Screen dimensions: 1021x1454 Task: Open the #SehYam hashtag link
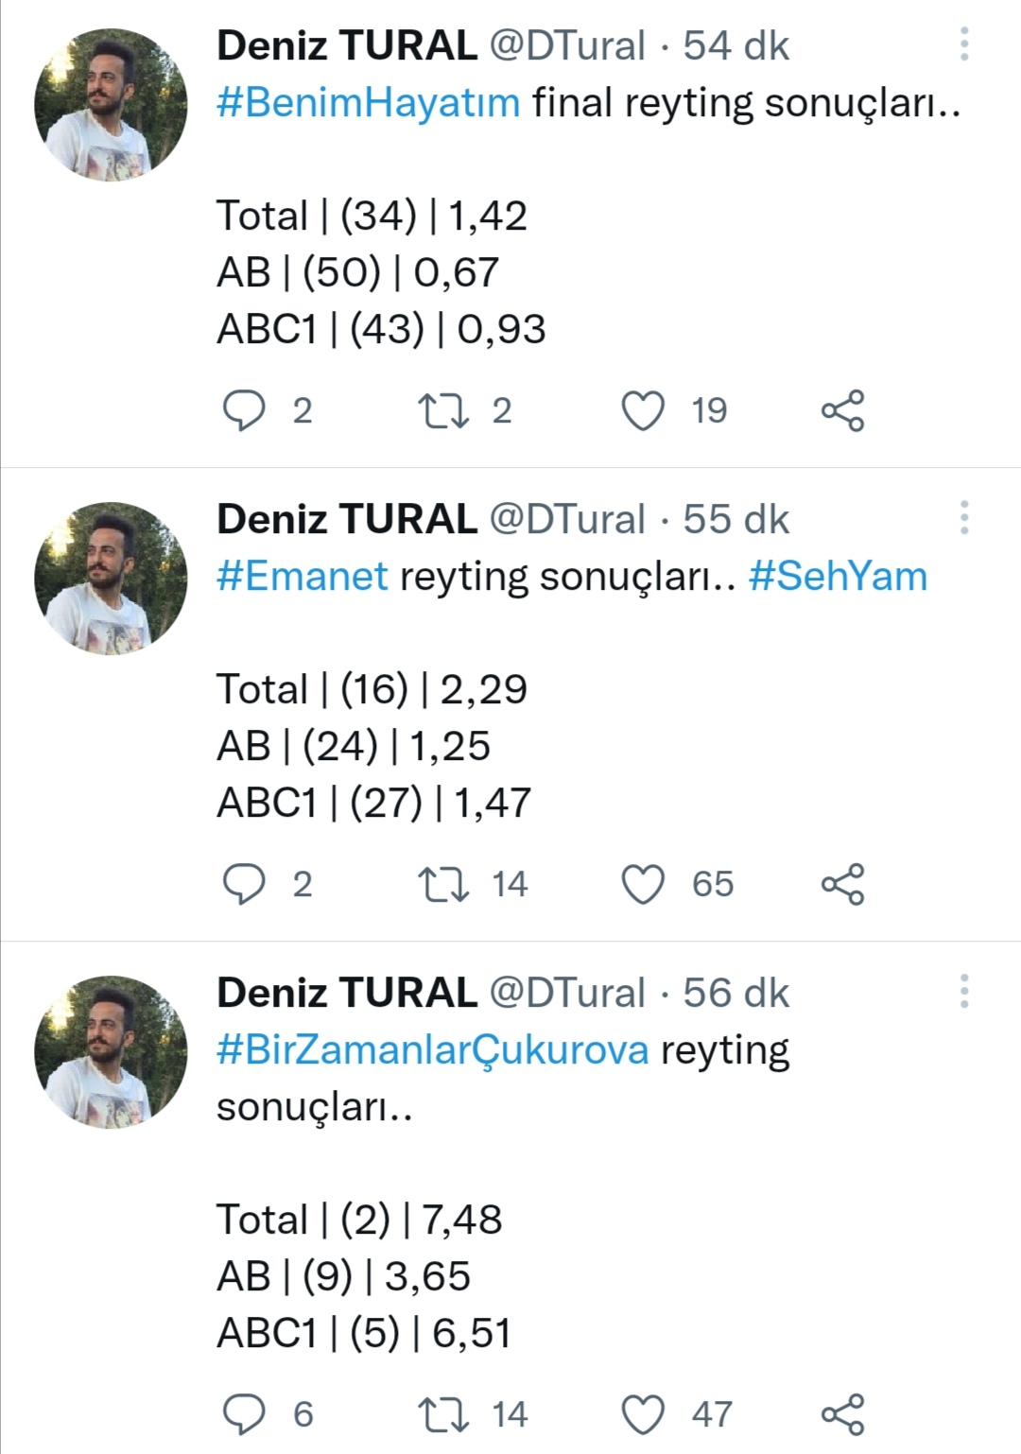click(x=838, y=577)
